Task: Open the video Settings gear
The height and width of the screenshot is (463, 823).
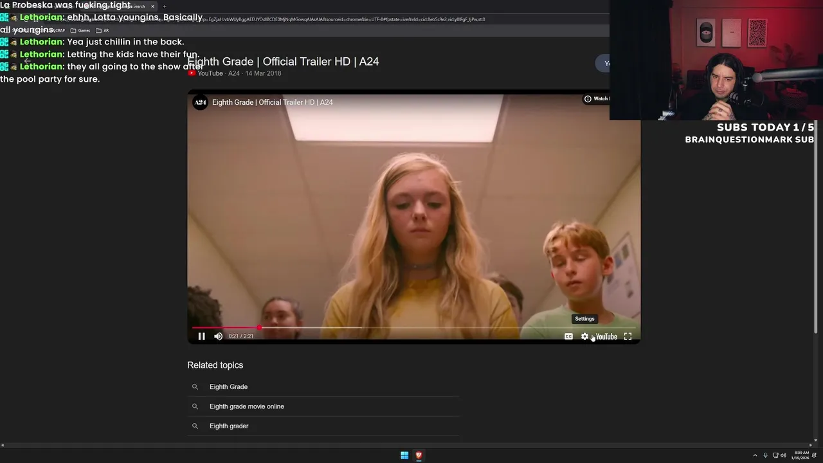Action: tap(584, 336)
